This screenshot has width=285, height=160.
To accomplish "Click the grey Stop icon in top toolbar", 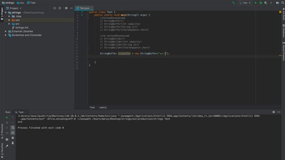I will [271, 3].
